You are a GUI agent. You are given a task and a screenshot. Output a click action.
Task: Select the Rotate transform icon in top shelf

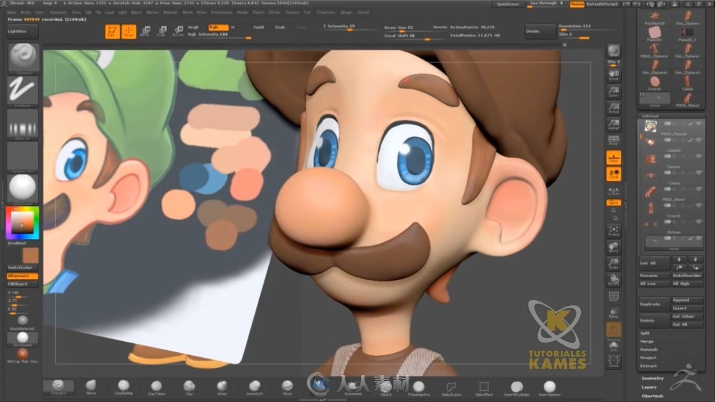point(178,31)
